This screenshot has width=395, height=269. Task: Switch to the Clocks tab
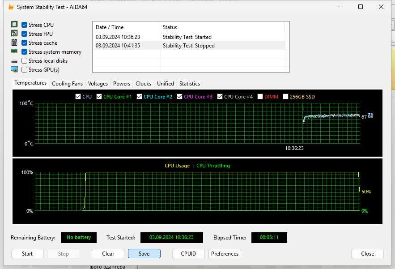[143, 84]
